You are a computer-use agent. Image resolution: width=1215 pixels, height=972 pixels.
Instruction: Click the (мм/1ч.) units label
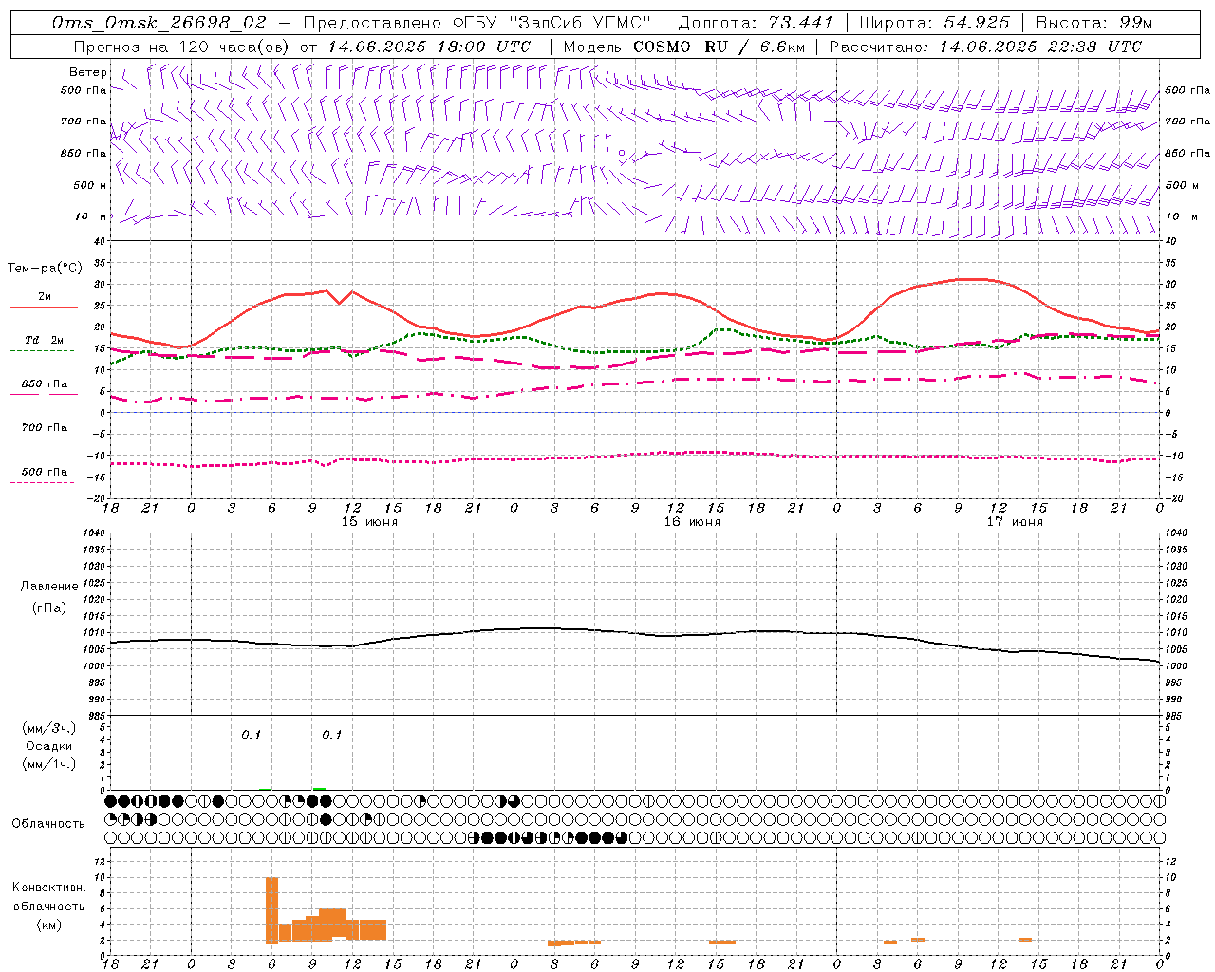[x=49, y=764]
